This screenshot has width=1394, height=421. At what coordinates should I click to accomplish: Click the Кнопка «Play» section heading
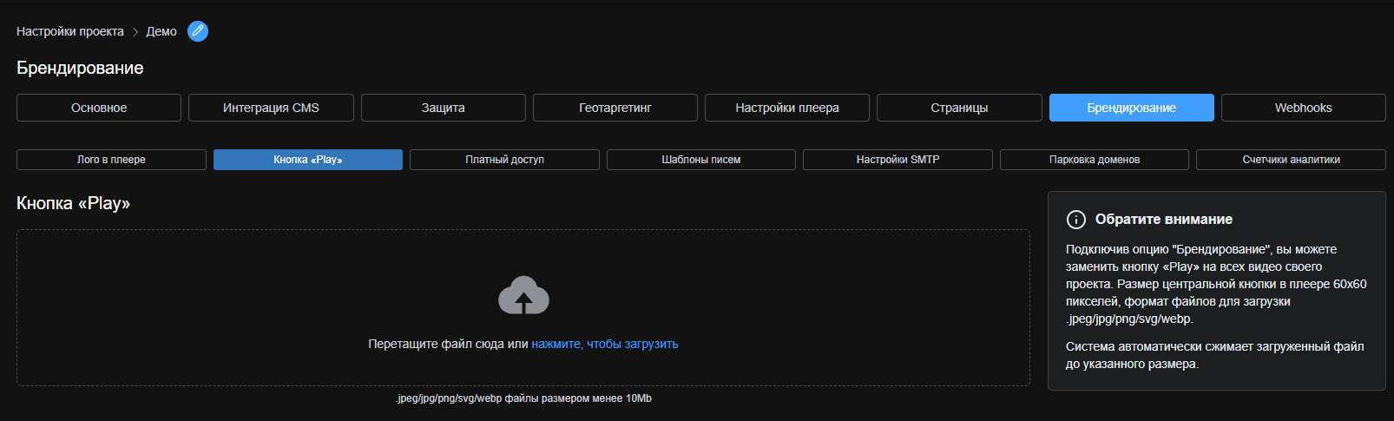(73, 203)
